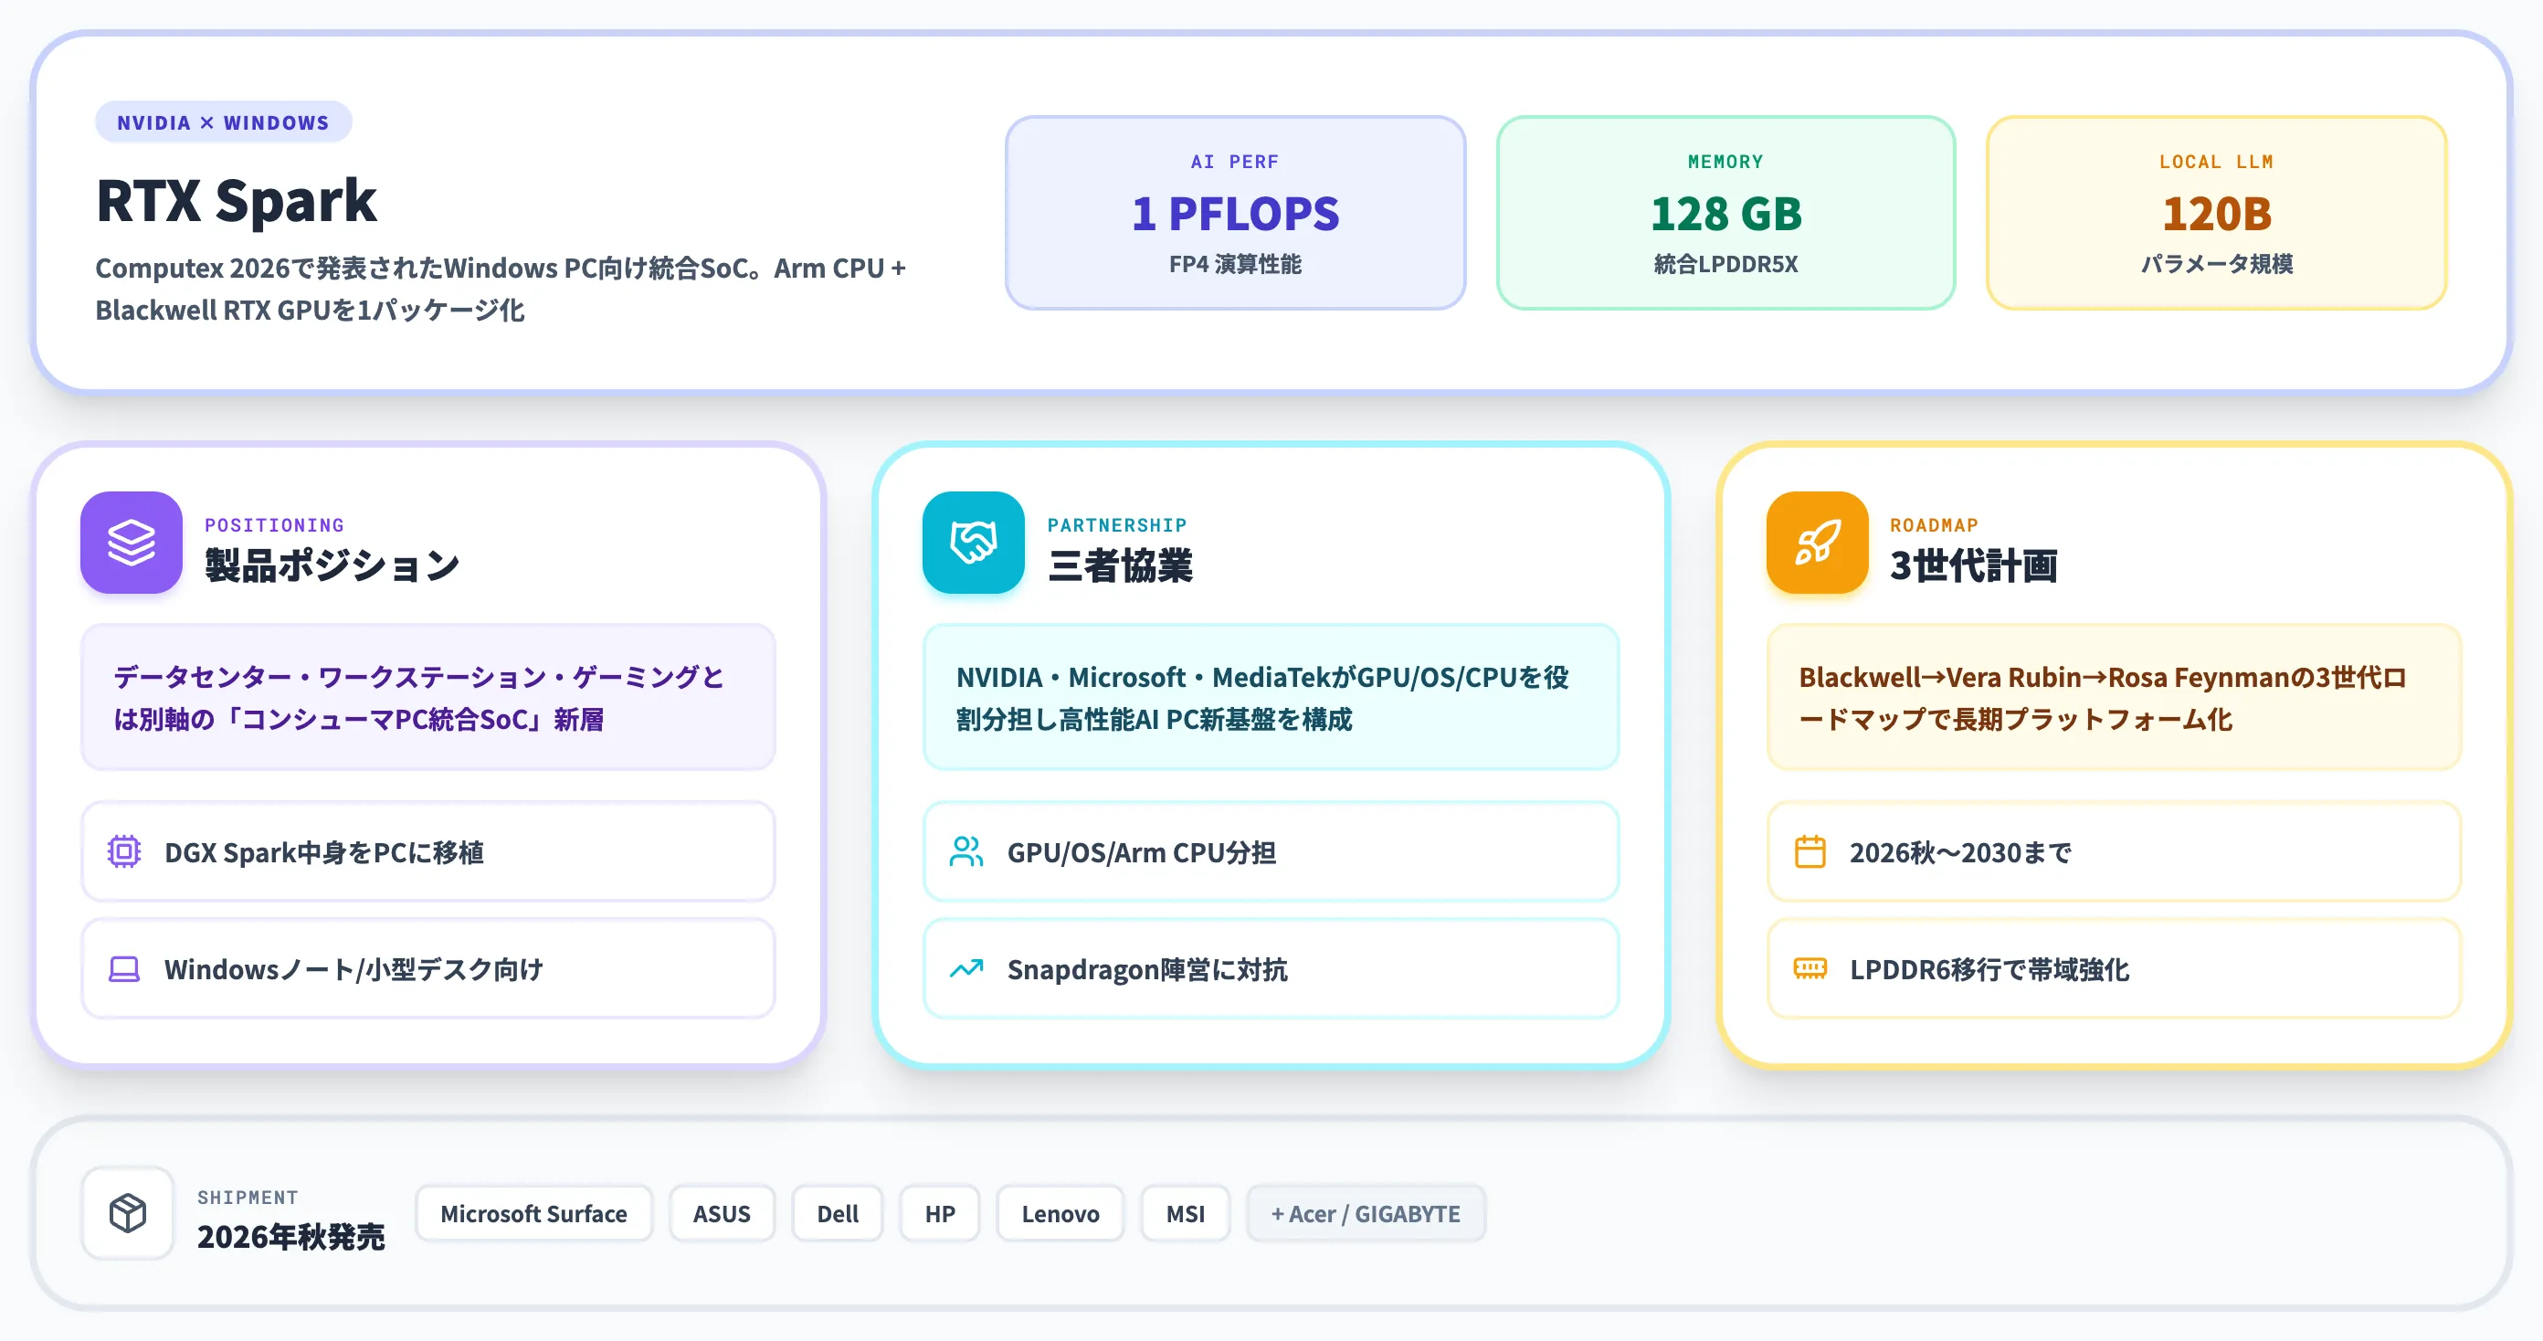Click the 3世代計画 heading
The image size is (2543, 1341).
pyautogui.click(x=1974, y=565)
